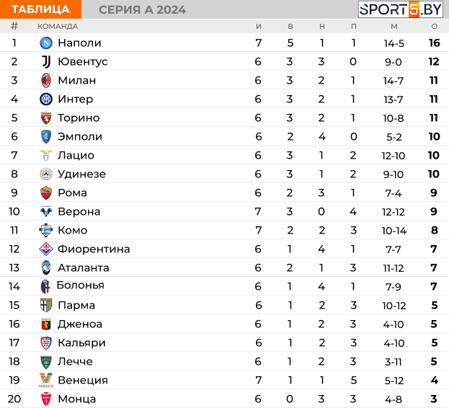
Task: Click the Roma club badge
Action: pos(46,192)
